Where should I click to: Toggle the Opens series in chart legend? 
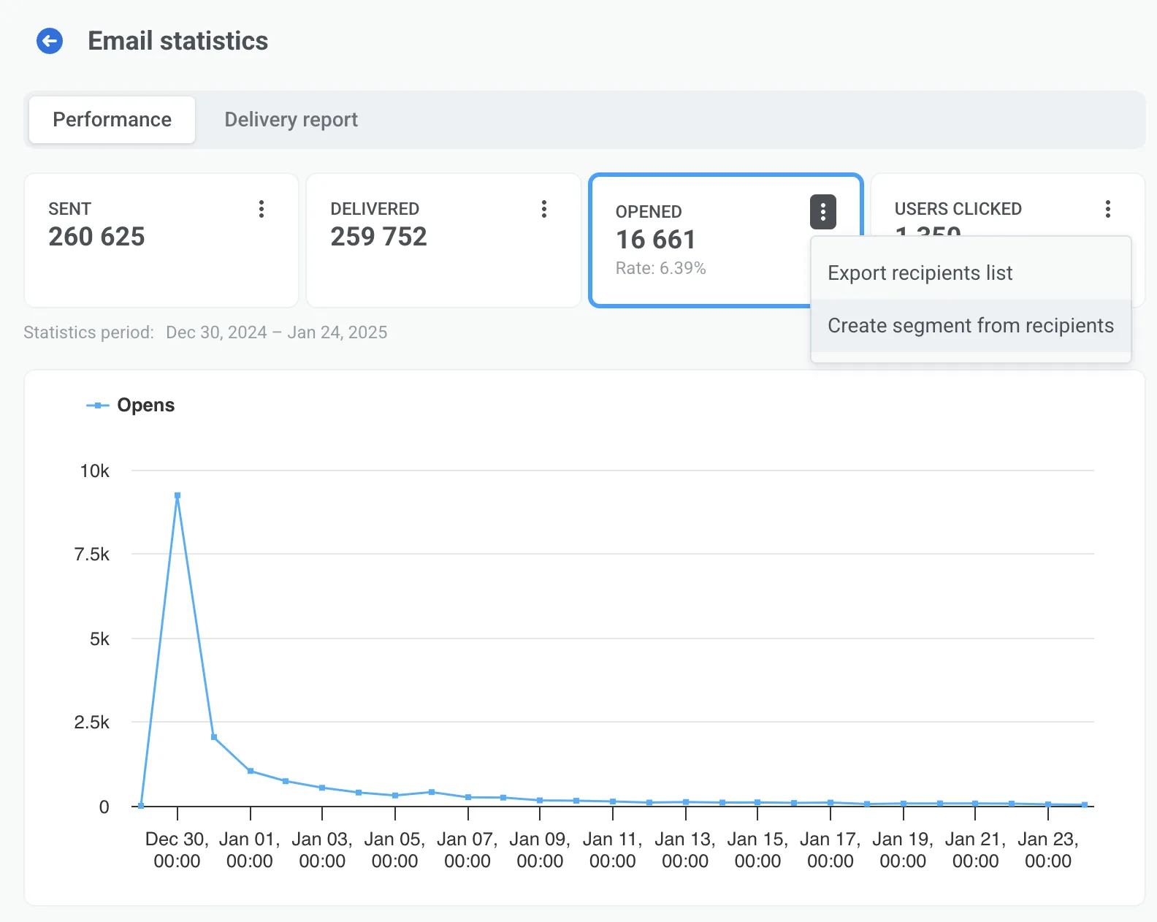(x=131, y=405)
